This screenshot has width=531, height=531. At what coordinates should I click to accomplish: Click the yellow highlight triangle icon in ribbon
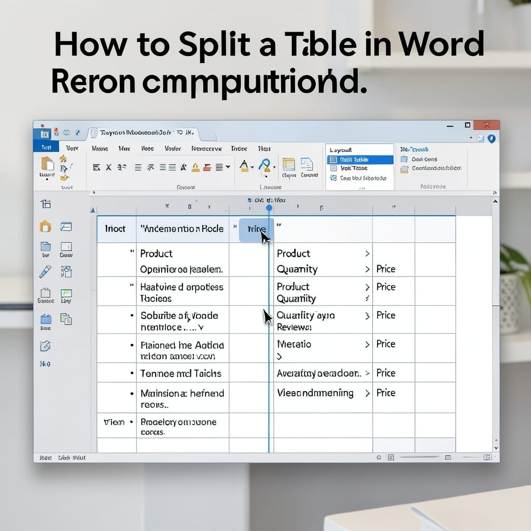[x=195, y=167]
